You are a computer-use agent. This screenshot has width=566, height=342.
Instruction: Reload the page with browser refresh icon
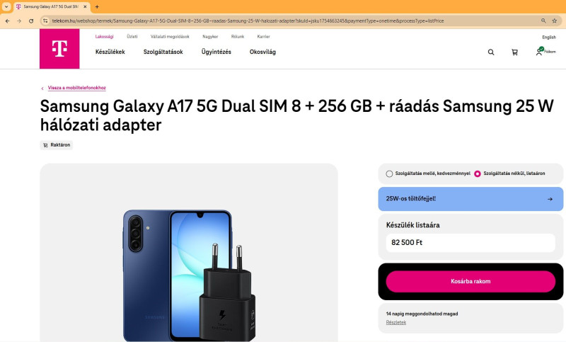coord(31,21)
